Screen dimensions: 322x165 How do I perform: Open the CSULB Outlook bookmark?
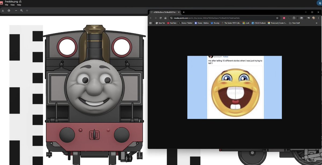pyautogui.click(x=258, y=23)
